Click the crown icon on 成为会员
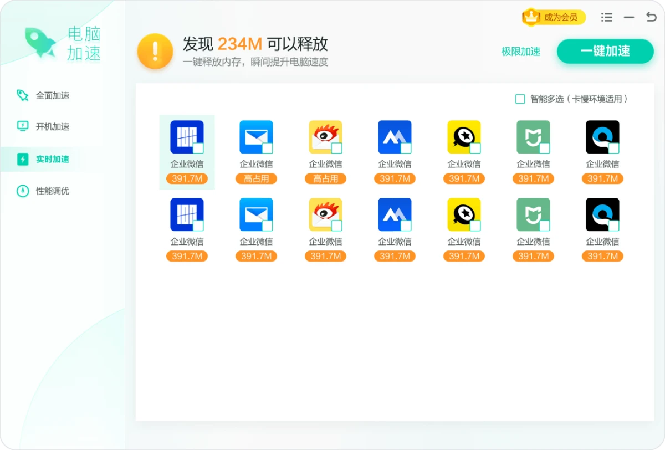The image size is (665, 450). point(530,17)
